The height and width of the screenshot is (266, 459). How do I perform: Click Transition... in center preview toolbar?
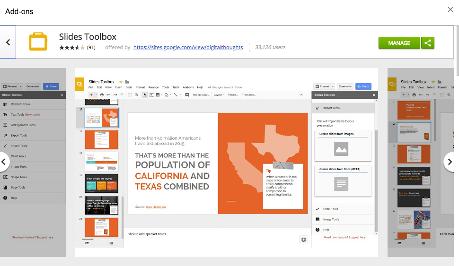point(249,94)
